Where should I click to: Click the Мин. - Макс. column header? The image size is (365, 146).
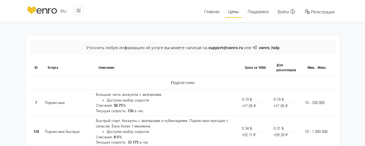click(x=317, y=68)
